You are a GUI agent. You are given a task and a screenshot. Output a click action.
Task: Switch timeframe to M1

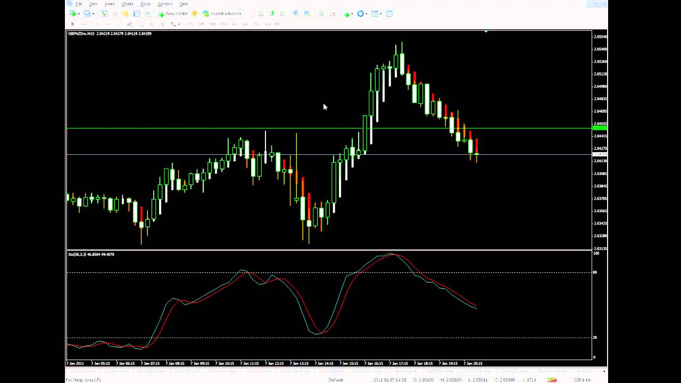[190, 24]
